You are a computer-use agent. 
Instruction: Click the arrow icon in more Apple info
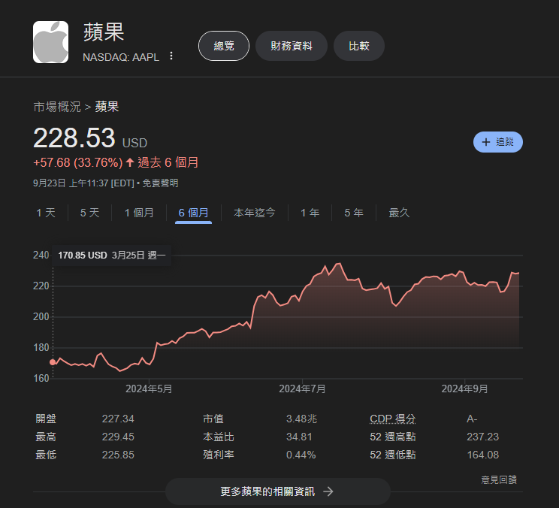pyautogui.click(x=328, y=491)
